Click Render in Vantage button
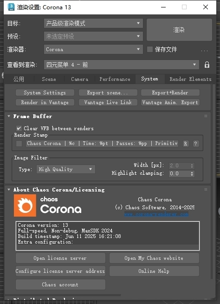The height and width of the screenshot is (304, 220). click(x=45, y=102)
